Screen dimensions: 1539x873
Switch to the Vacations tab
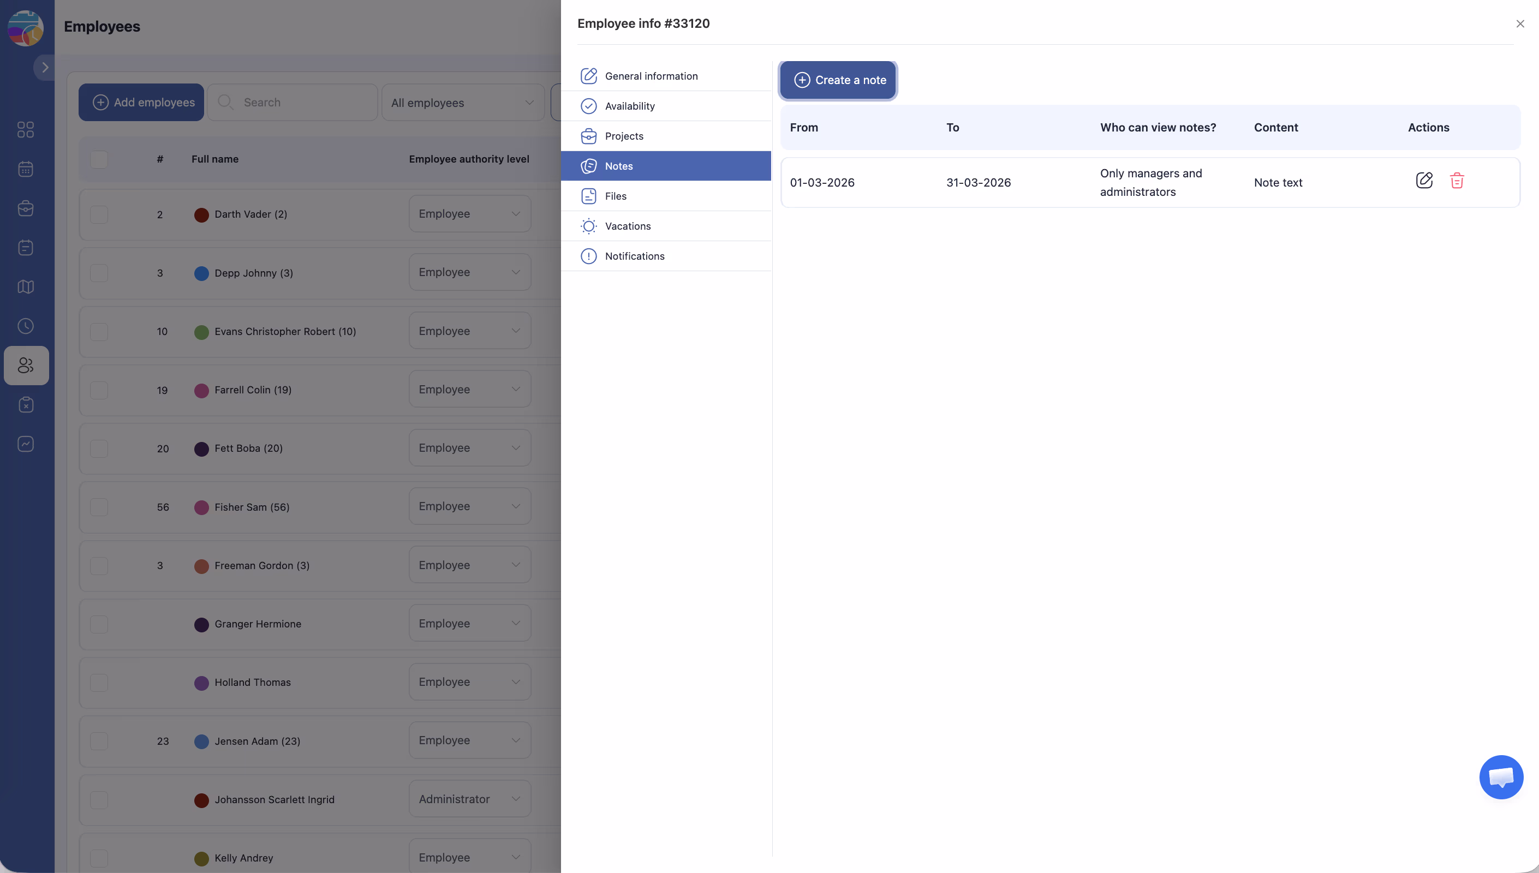click(x=628, y=226)
